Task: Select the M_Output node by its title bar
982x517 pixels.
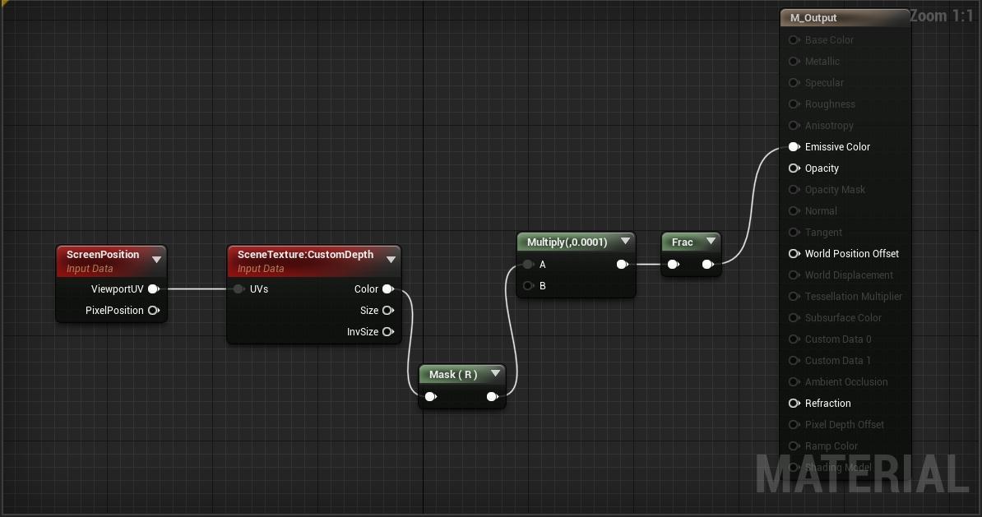Action: point(839,17)
